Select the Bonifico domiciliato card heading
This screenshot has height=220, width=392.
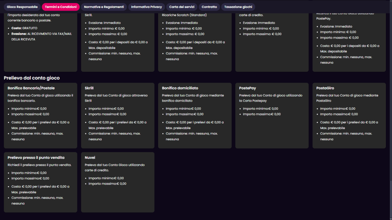click(x=180, y=88)
